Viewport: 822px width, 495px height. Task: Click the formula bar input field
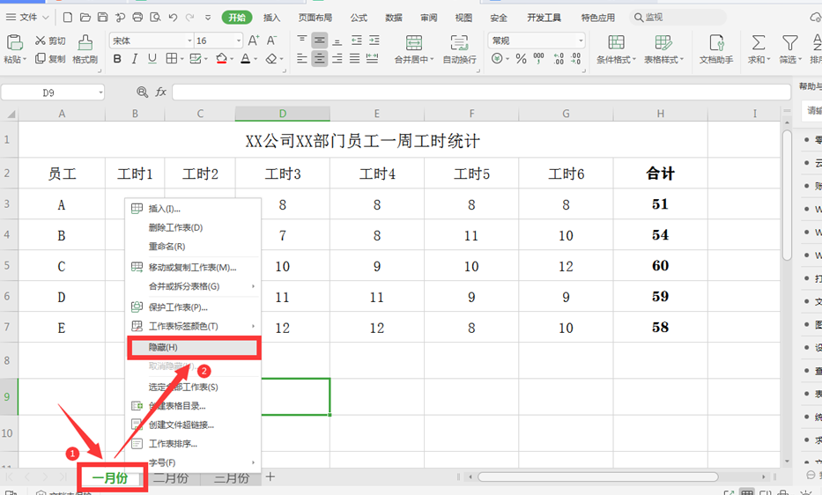click(x=481, y=92)
